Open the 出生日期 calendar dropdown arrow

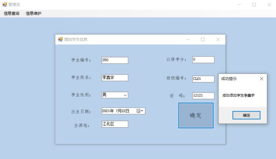(142, 111)
